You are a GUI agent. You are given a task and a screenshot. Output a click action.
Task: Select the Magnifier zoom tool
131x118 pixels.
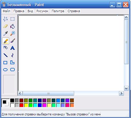click(13, 34)
